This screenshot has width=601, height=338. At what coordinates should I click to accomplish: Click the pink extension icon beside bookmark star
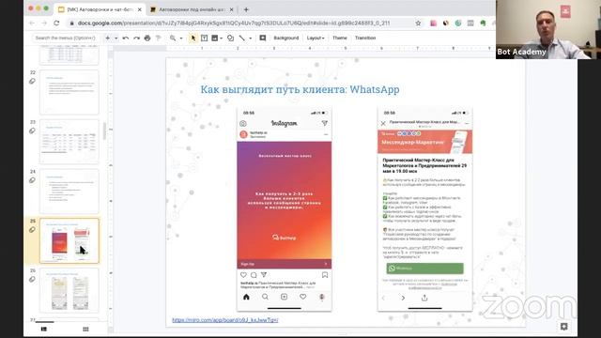pos(433,23)
